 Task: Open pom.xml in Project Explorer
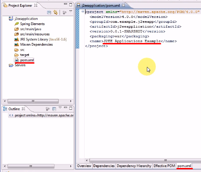click(27, 60)
